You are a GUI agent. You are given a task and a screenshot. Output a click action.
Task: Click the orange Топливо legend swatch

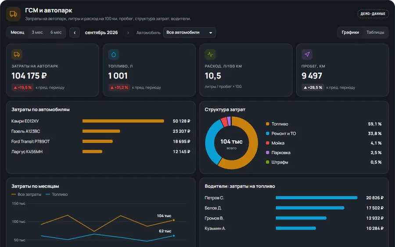pyautogui.click(x=268, y=124)
